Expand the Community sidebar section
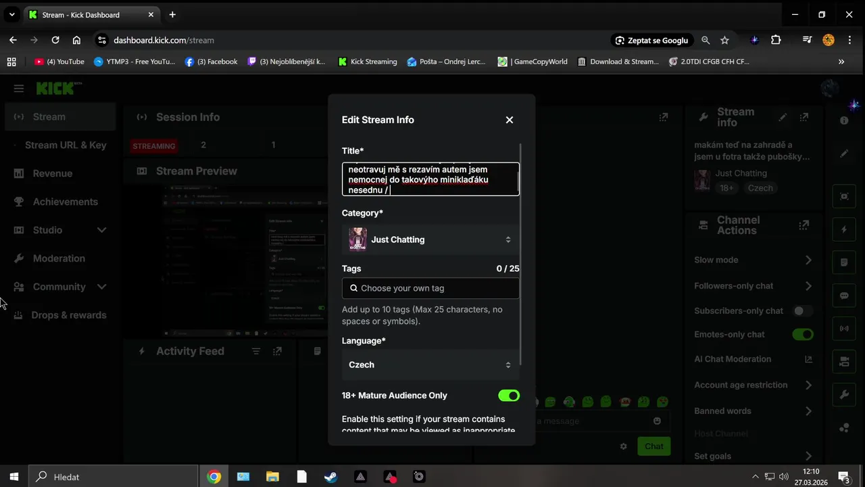865x487 pixels. pyautogui.click(x=101, y=287)
